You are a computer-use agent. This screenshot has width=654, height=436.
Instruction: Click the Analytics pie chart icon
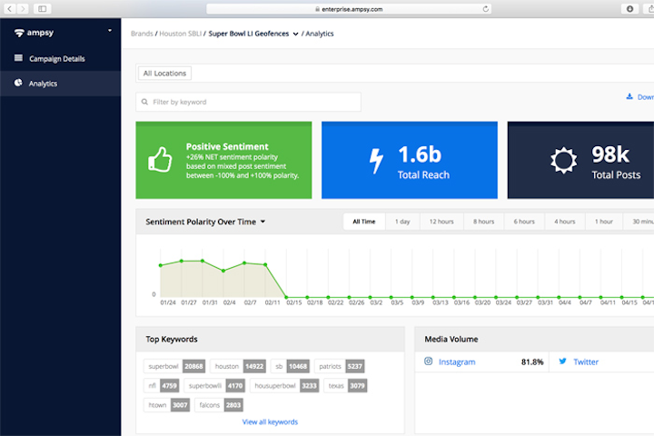click(x=18, y=83)
